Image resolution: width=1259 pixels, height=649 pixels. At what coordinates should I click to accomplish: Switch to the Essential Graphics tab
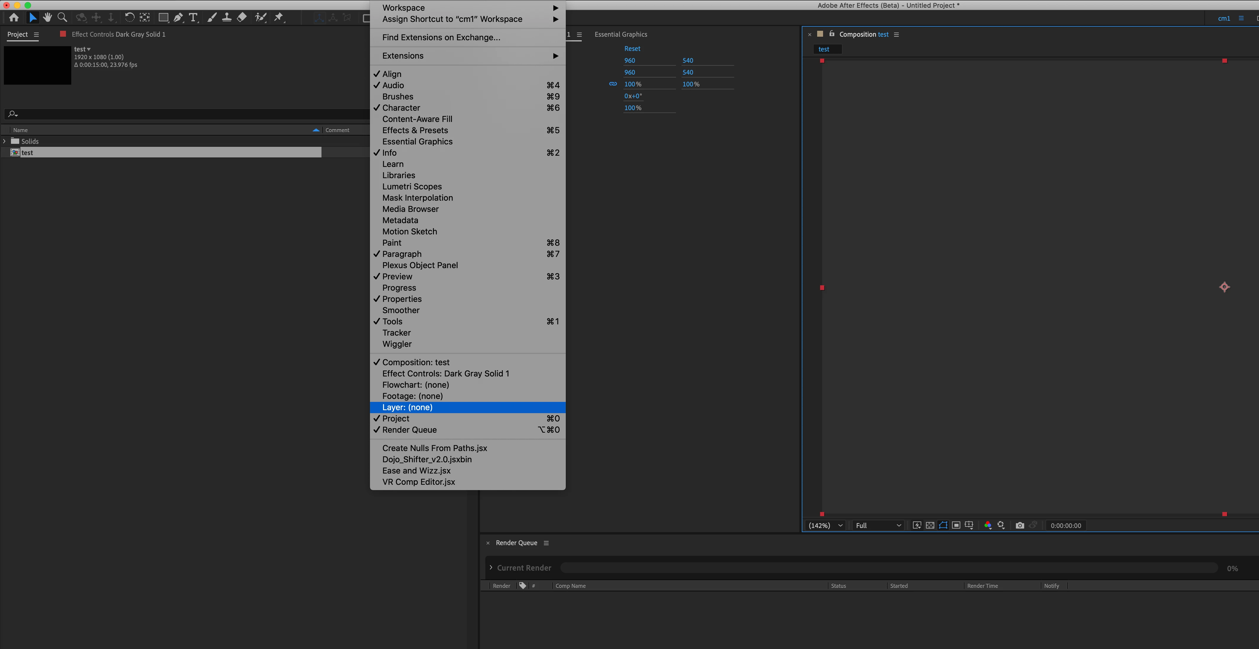(x=621, y=34)
